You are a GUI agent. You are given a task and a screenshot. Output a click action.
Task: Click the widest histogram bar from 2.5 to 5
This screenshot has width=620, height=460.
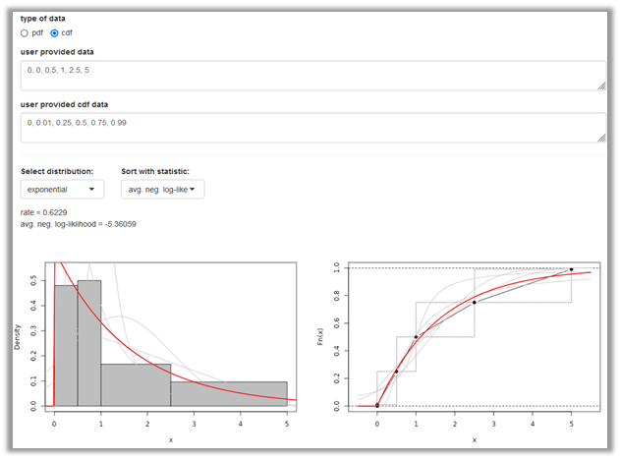(229, 393)
